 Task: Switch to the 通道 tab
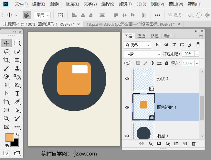pos(141,36)
